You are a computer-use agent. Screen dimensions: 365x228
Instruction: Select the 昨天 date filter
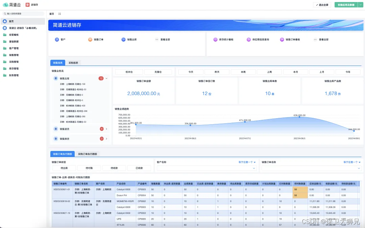pos(217,72)
